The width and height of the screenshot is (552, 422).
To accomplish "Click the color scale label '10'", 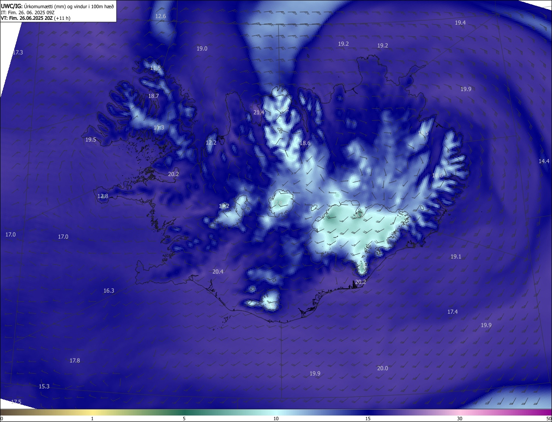I will pos(276,419).
